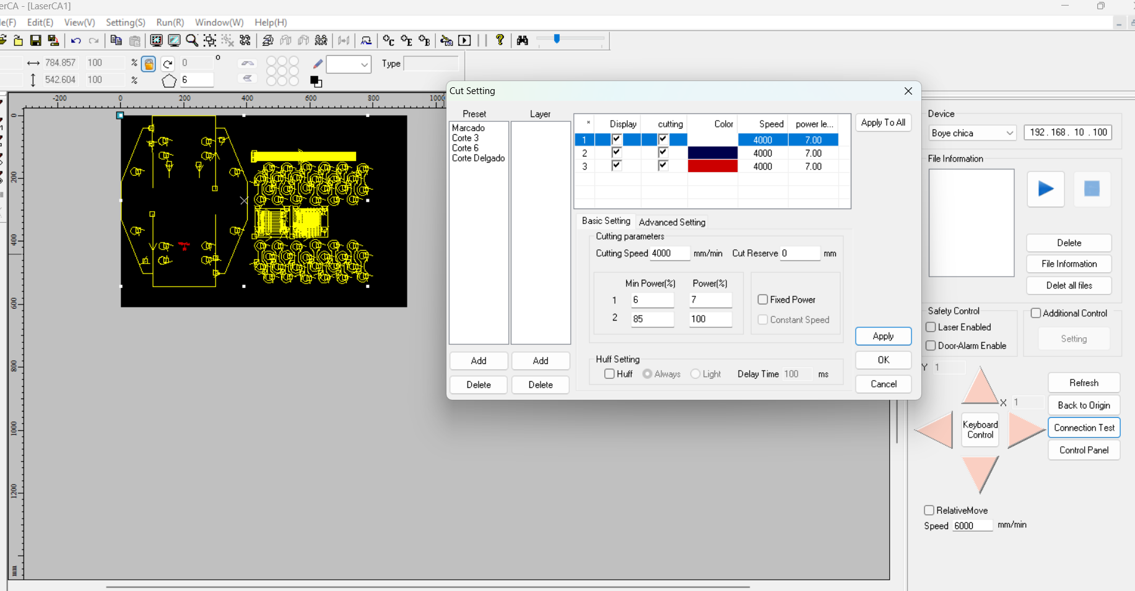Click the Undo arrow icon
1135x591 pixels.
76,41
